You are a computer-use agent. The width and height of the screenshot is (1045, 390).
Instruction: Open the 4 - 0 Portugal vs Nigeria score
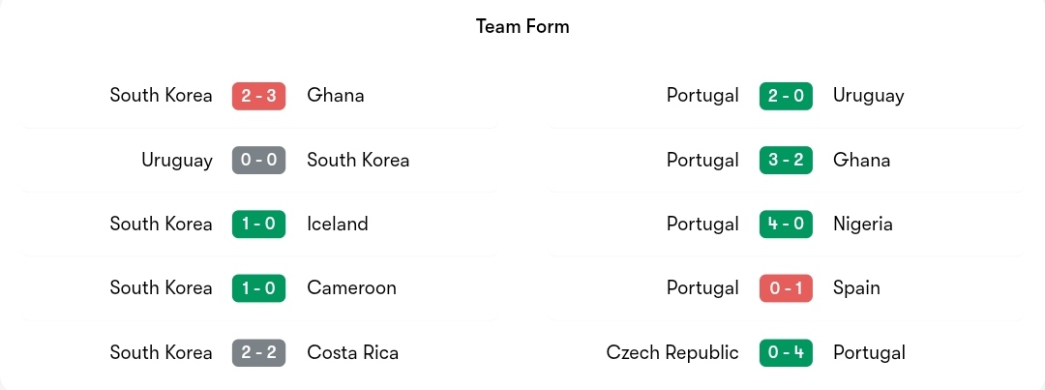[x=786, y=224]
